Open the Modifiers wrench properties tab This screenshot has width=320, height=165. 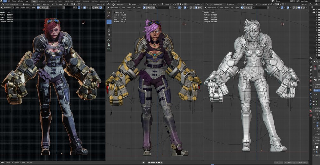(x=311, y=93)
